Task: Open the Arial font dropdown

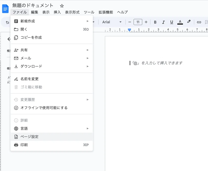Action: 112,22
